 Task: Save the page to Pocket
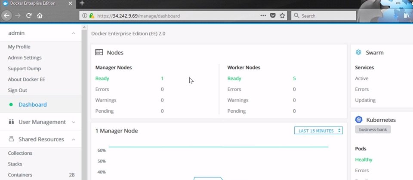tap(273, 16)
